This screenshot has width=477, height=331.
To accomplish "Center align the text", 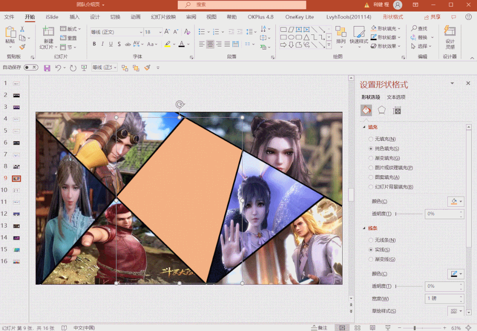I will (x=210, y=45).
